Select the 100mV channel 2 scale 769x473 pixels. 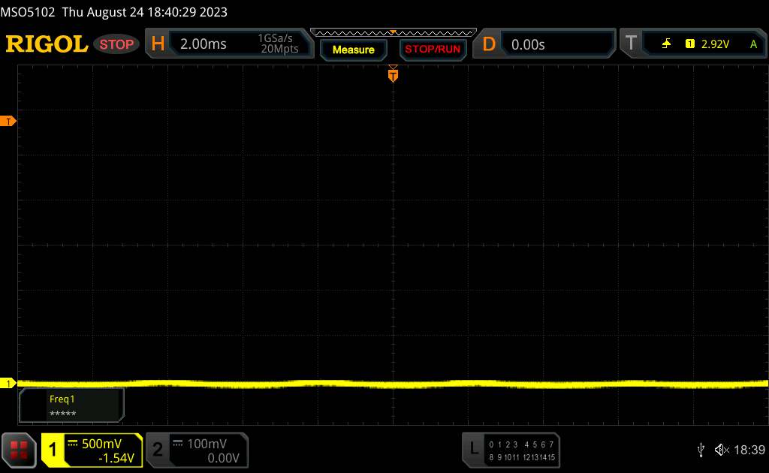click(207, 444)
